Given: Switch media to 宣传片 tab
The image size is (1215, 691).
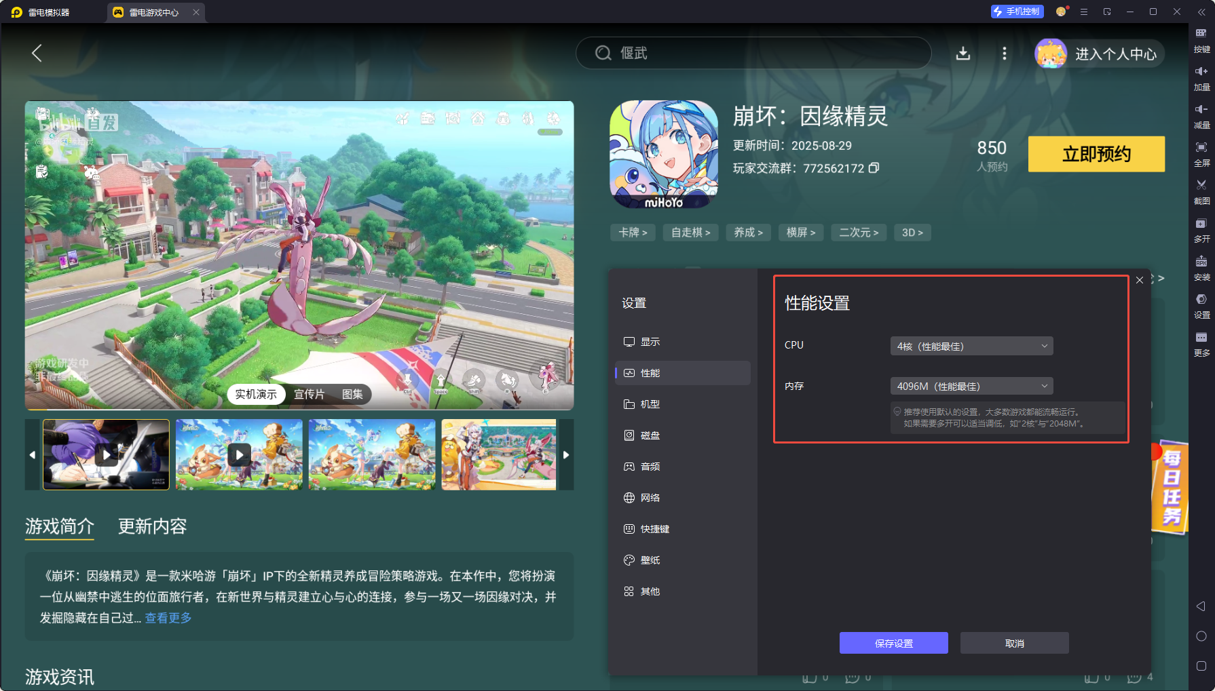Looking at the screenshot, I should click(309, 394).
